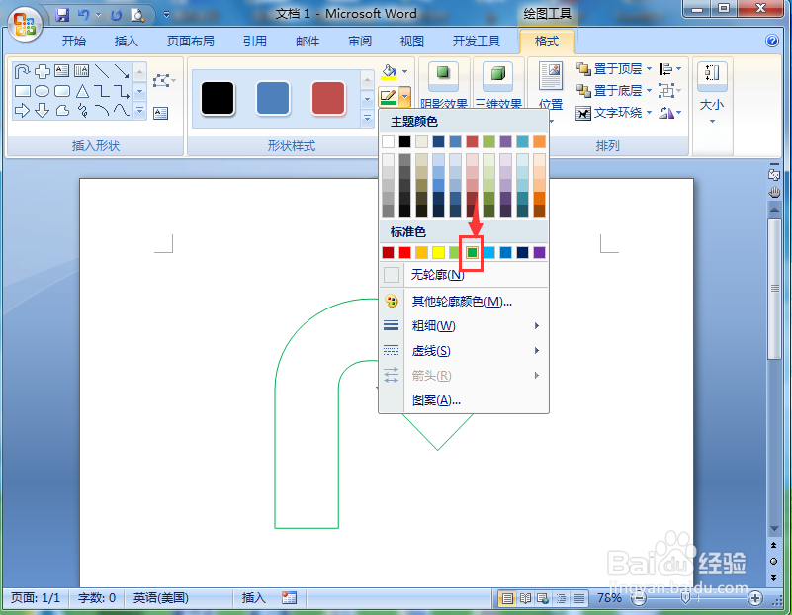Switch to print layout view

pos(507,599)
